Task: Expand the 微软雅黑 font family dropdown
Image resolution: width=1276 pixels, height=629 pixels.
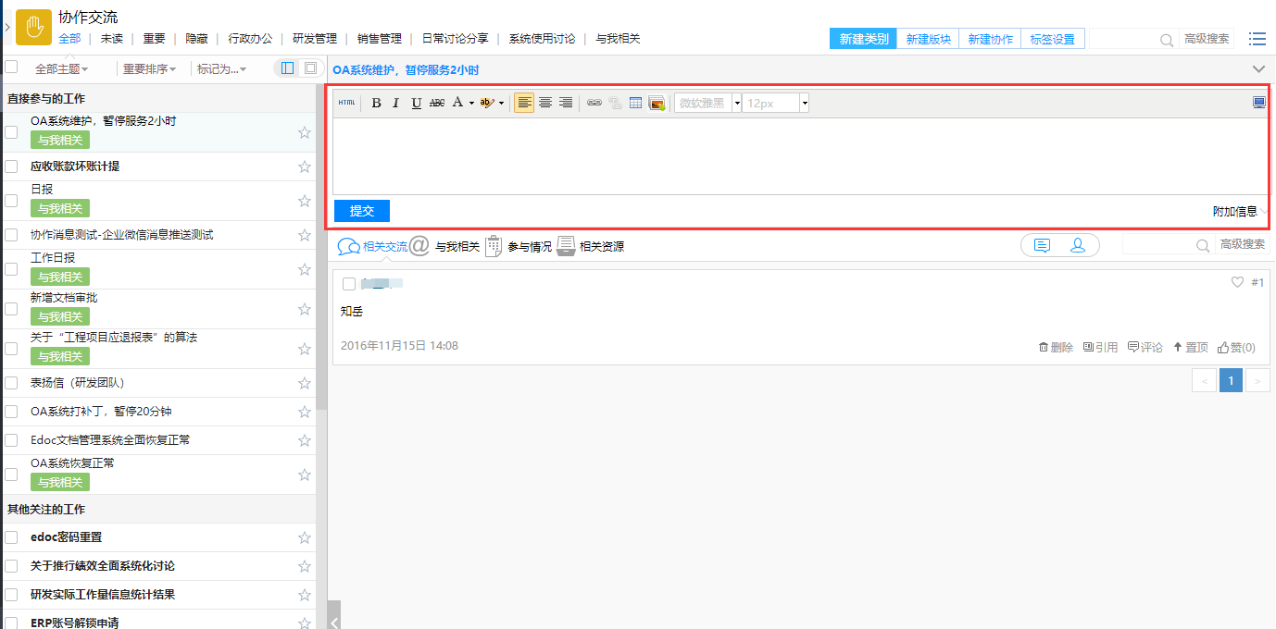Action: [737, 103]
